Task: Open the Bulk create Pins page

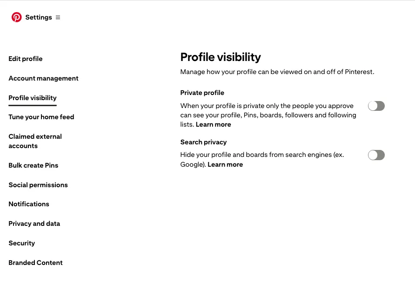Action: pyautogui.click(x=33, y=165)
